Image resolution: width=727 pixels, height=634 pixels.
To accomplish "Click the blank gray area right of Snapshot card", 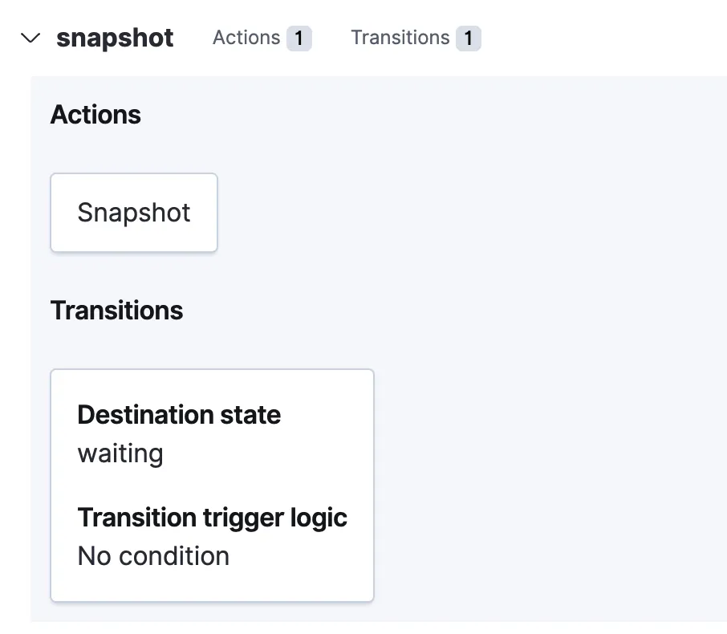I will click(x=465, y=213).
